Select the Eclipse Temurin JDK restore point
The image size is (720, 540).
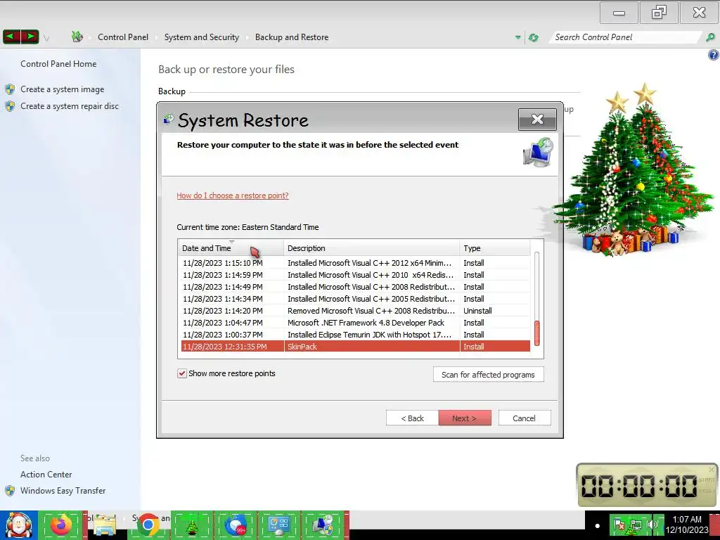(354, 335)
